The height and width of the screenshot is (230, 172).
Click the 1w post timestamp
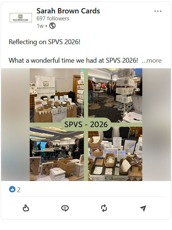[x=40, y=26]
